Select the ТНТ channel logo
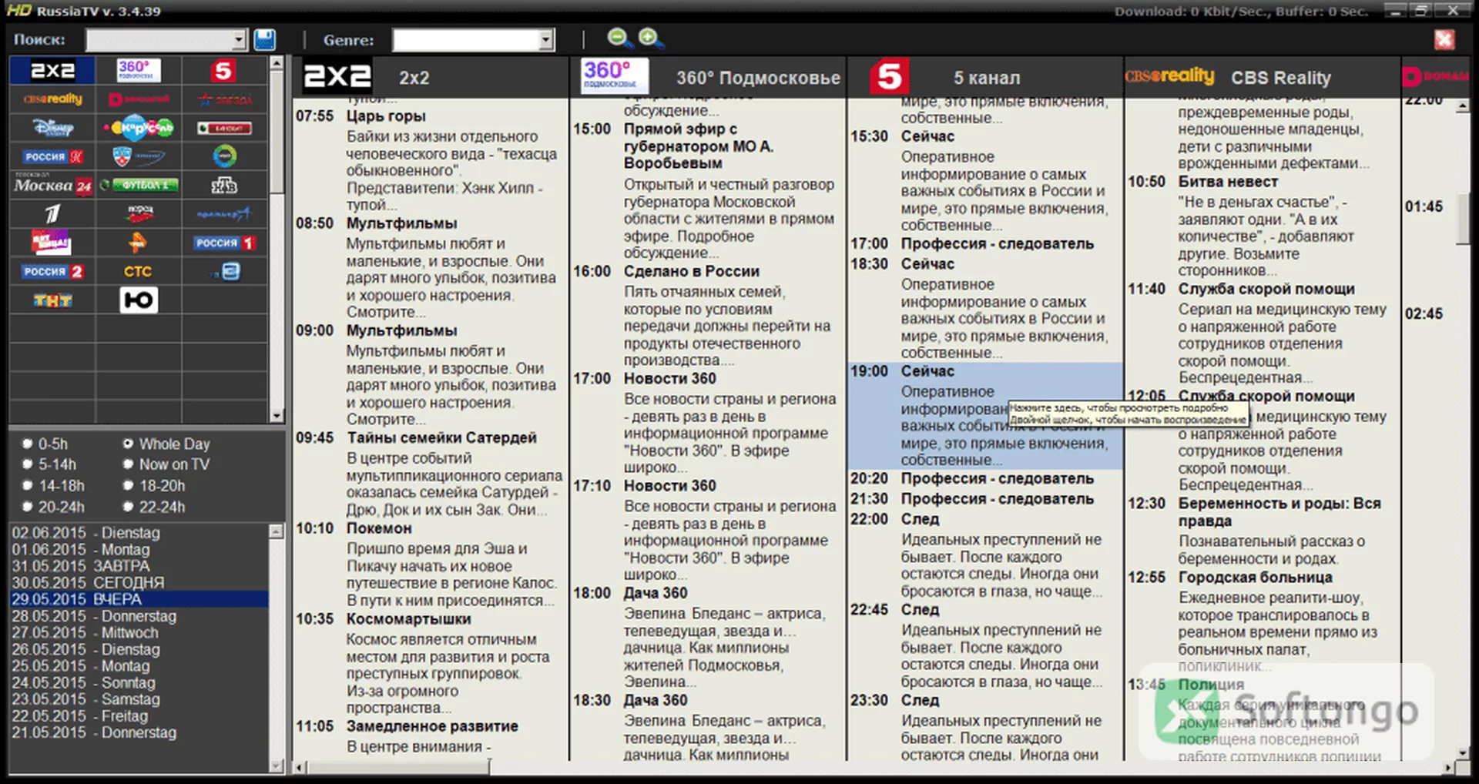This screenshot has width=1479, height=784. coord(52,300)
